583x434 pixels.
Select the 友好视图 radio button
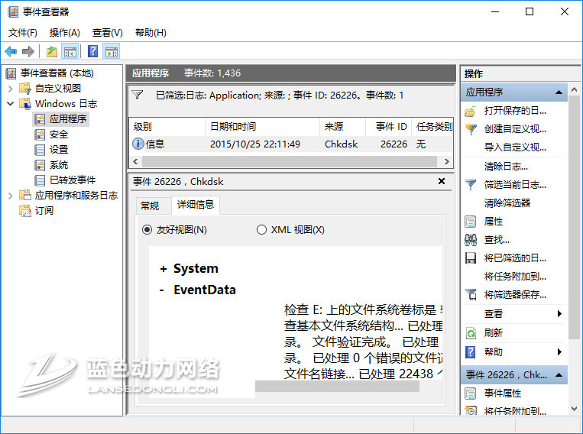click(x=147, y=229)
